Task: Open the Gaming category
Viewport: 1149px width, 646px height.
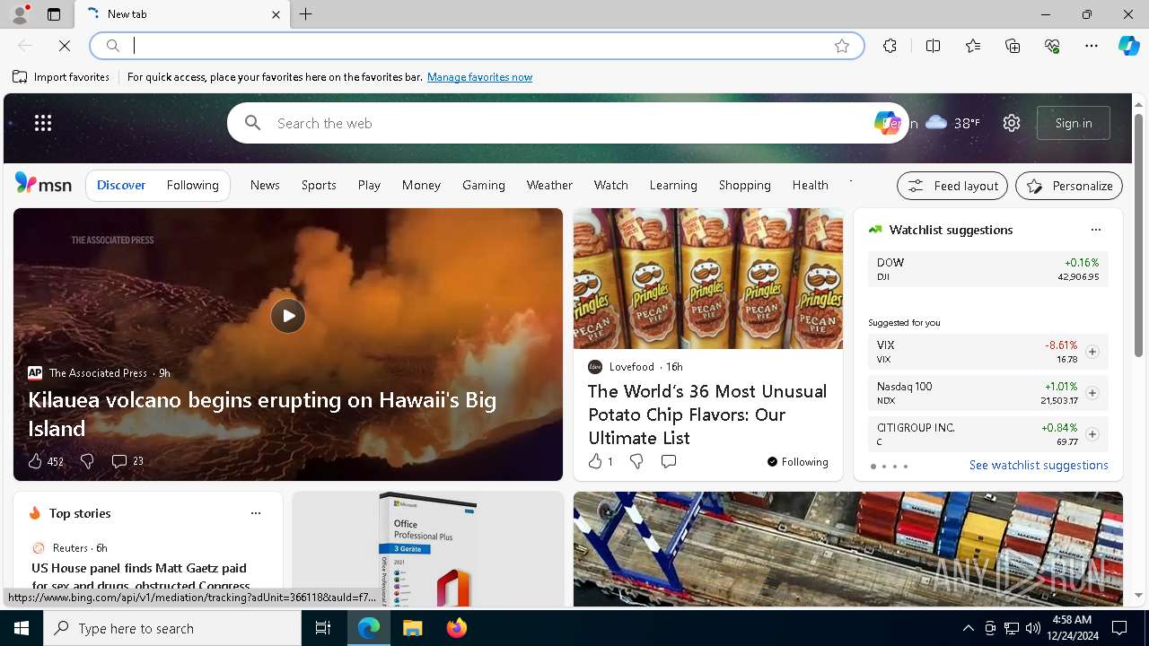Action: [x=484, y=185]
